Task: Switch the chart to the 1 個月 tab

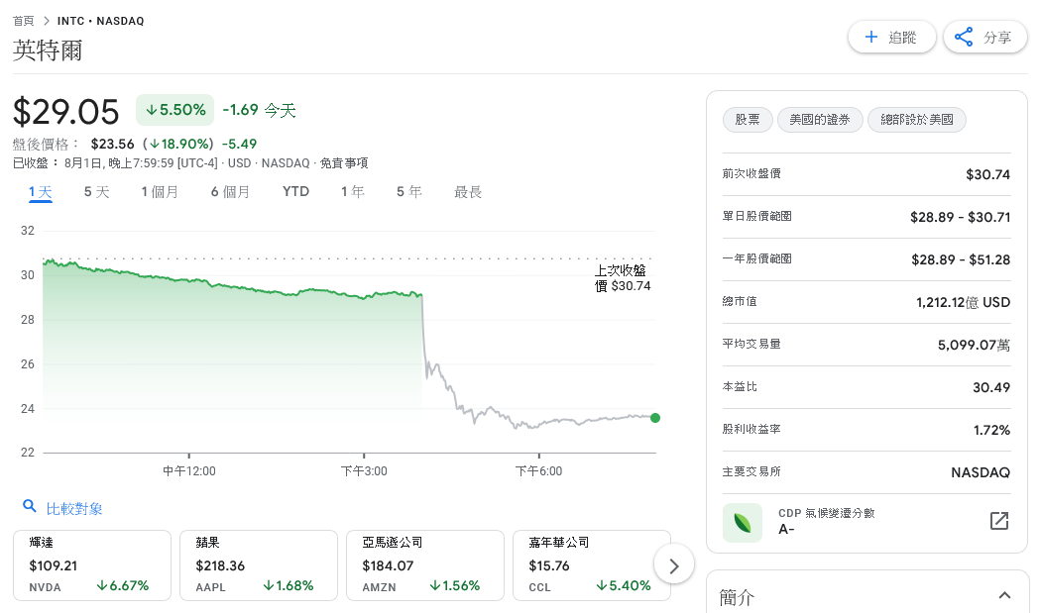Action: click(160, 192)
